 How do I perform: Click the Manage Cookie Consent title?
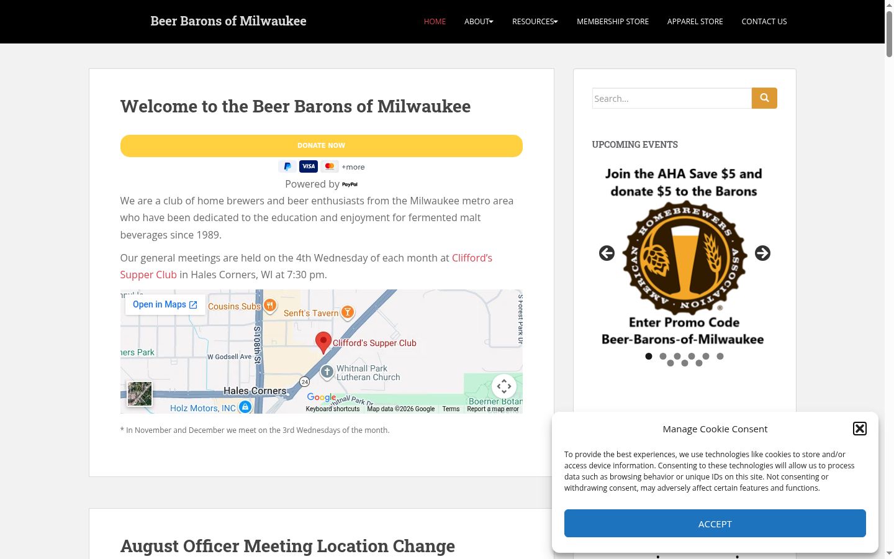point(715,429)
